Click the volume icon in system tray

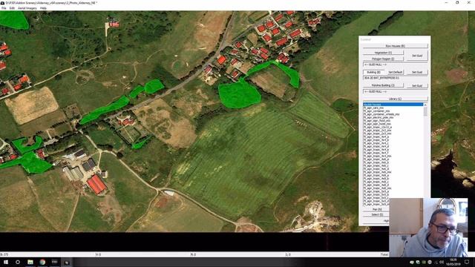tap(442, 262)
